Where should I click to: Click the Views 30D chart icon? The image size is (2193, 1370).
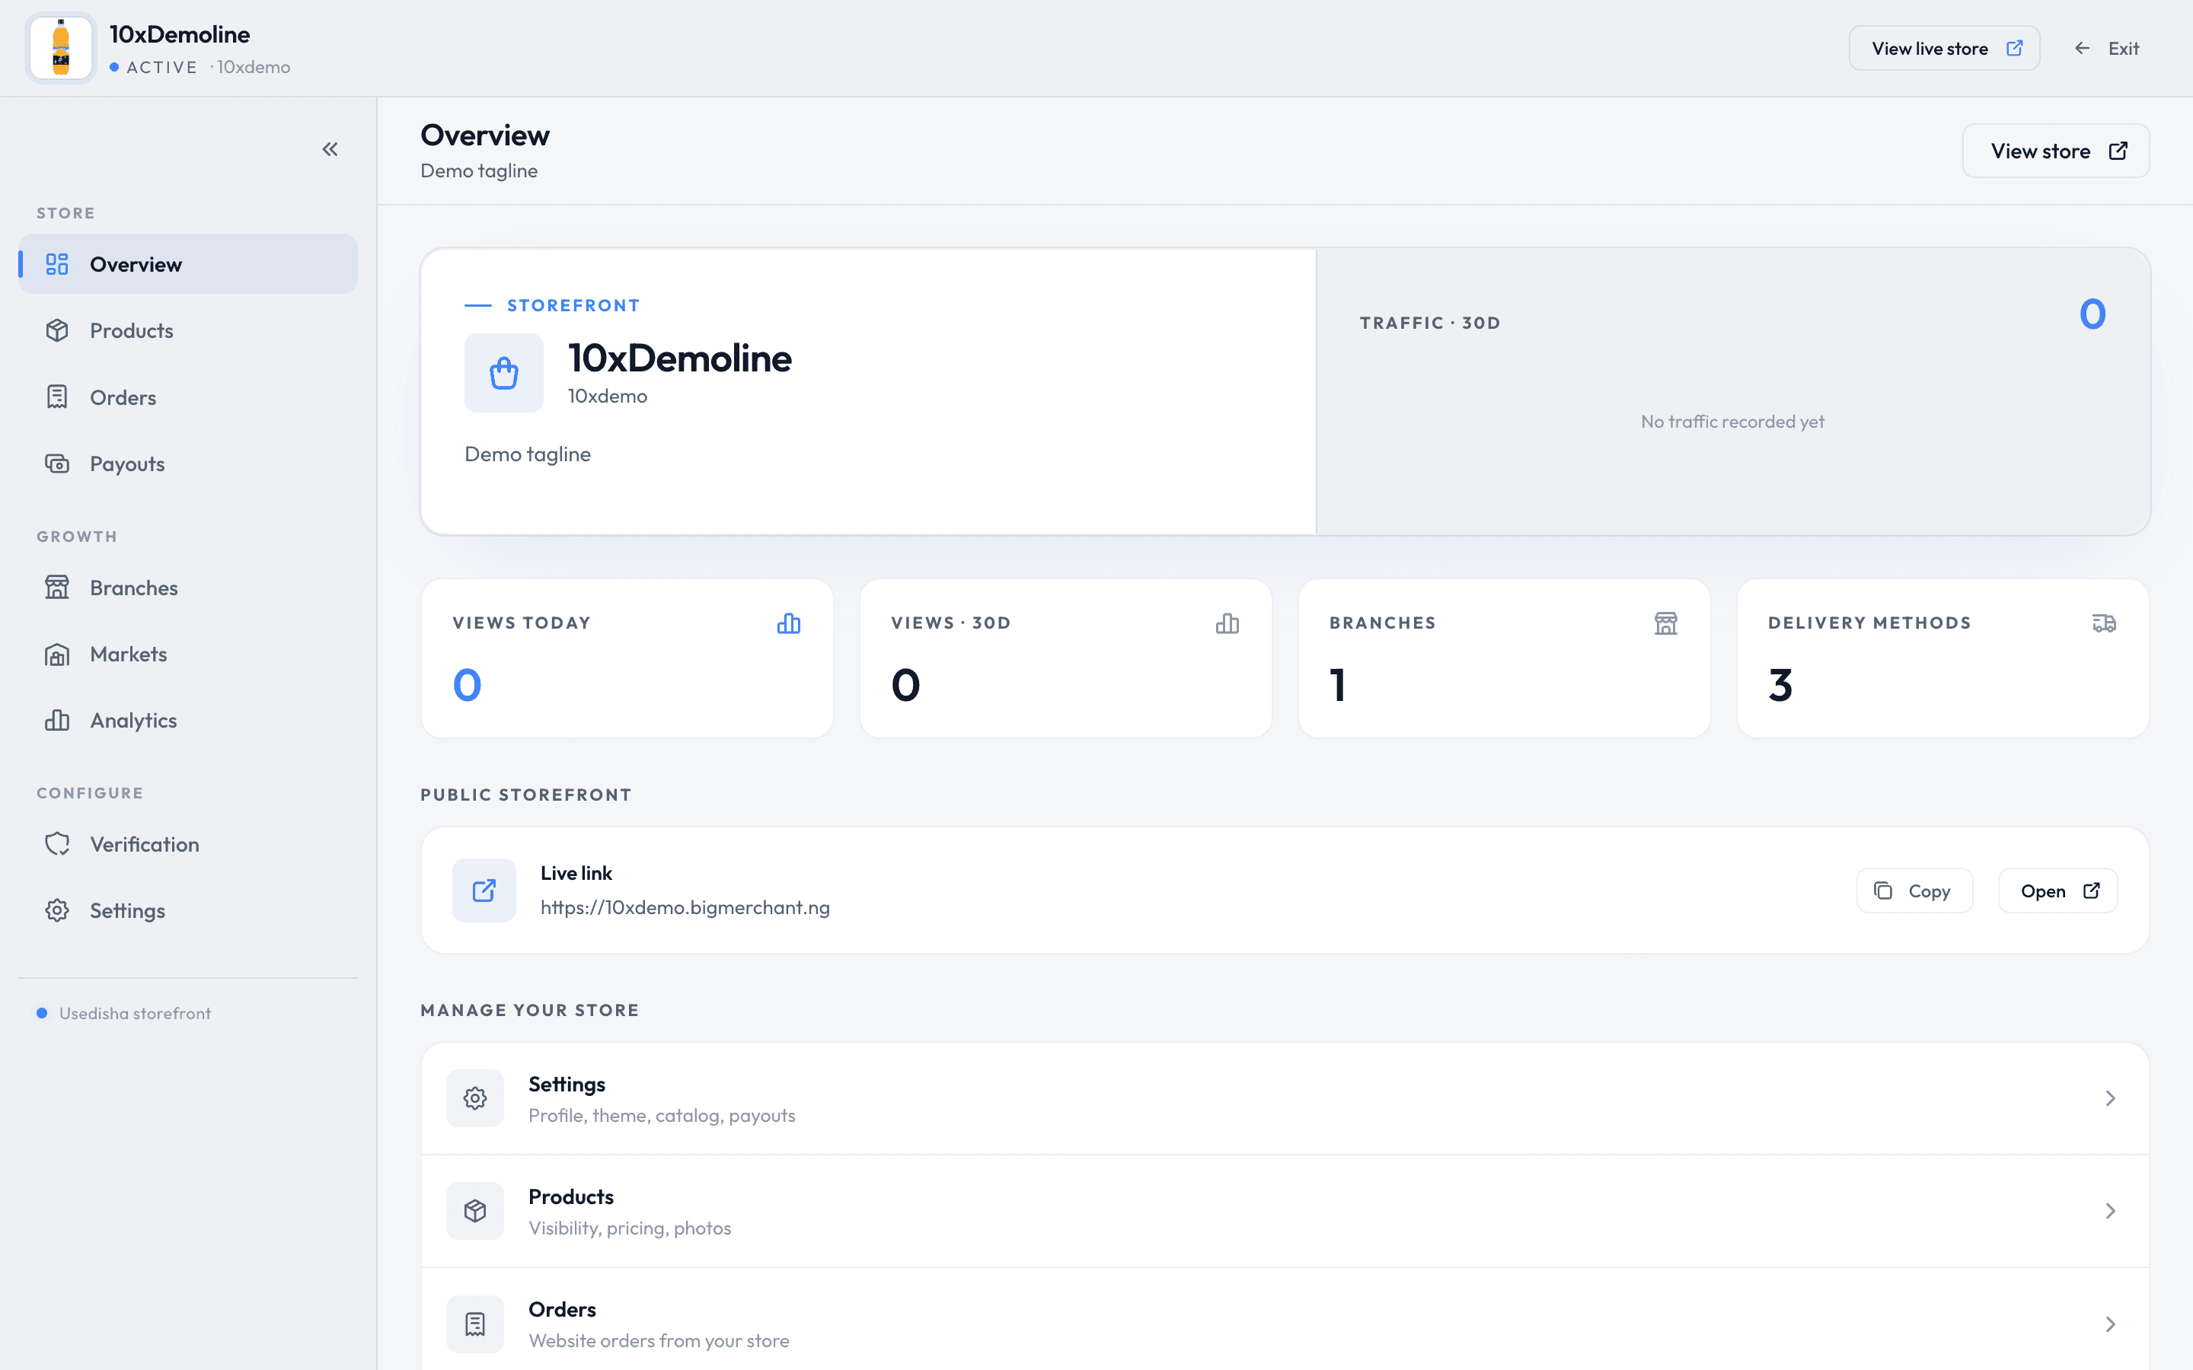[1227, 623]
